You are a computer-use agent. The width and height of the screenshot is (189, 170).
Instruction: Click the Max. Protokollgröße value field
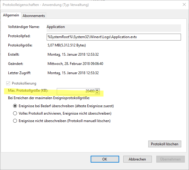point(76,91)
